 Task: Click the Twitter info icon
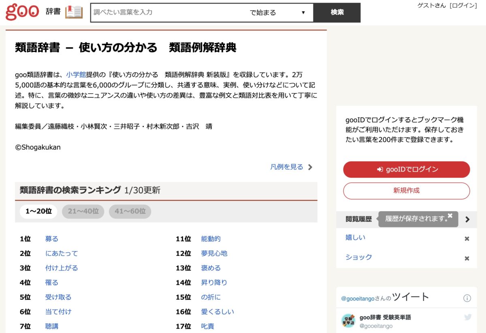click(467, 298)
